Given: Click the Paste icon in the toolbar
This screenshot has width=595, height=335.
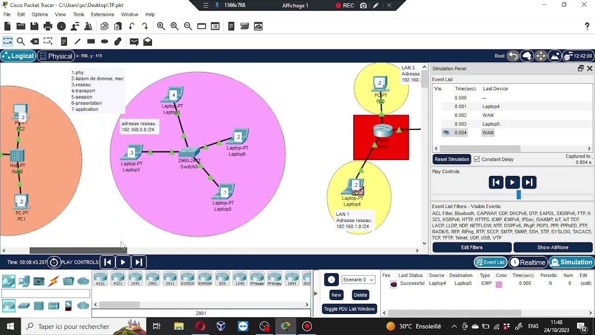Looking at the screenshot, I should (x=118, y=27).
